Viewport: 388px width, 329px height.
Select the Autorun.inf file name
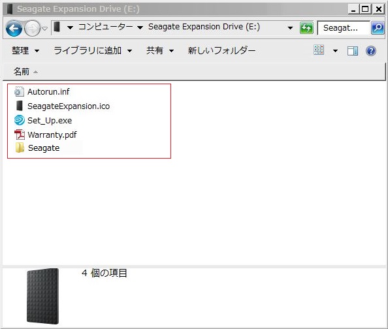point(48,92)
